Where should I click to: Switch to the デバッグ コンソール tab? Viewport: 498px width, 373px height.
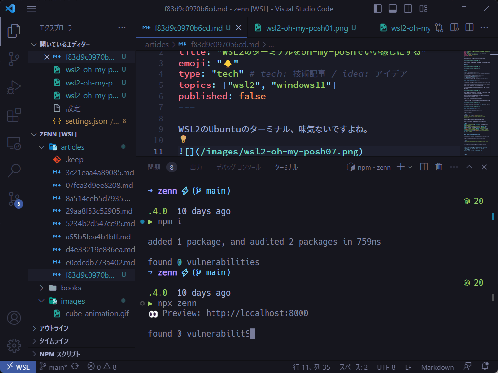(x=238, y=167)
